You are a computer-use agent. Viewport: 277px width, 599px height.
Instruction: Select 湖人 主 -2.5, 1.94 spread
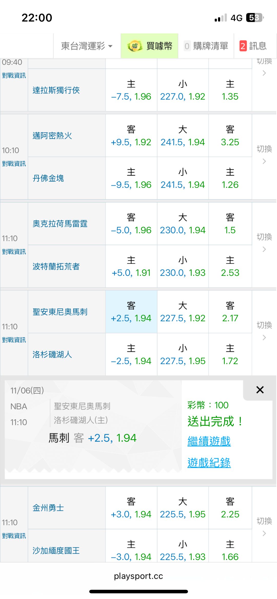coord(131,355)
